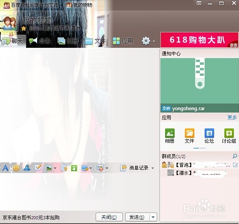The image size is (239, 224).
Task: Click the 潜水 member avatar
Action: tap(171, 173)
